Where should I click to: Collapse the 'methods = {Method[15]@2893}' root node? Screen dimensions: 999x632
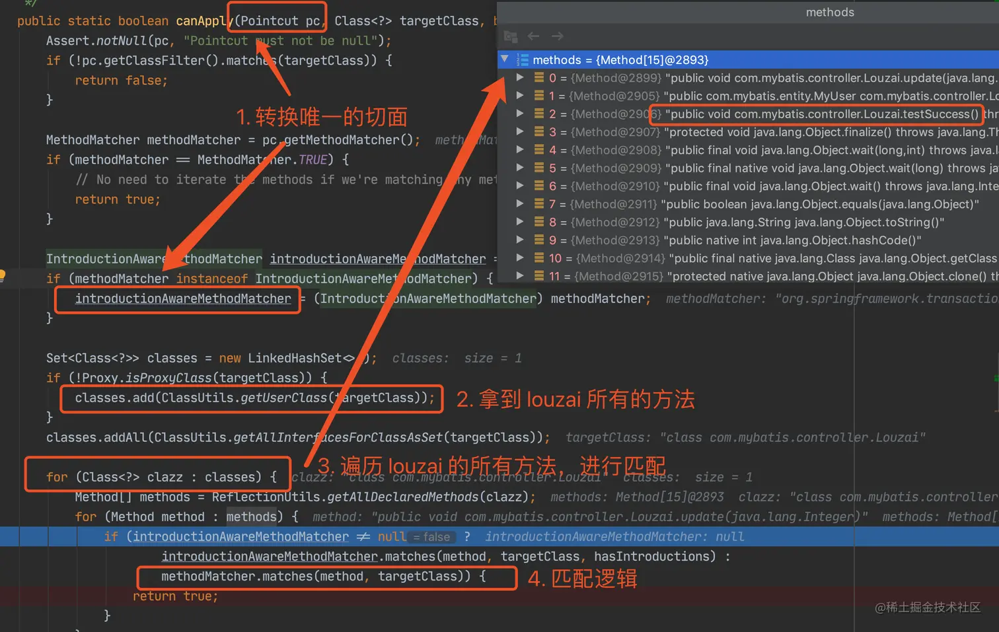click(505, 59)
